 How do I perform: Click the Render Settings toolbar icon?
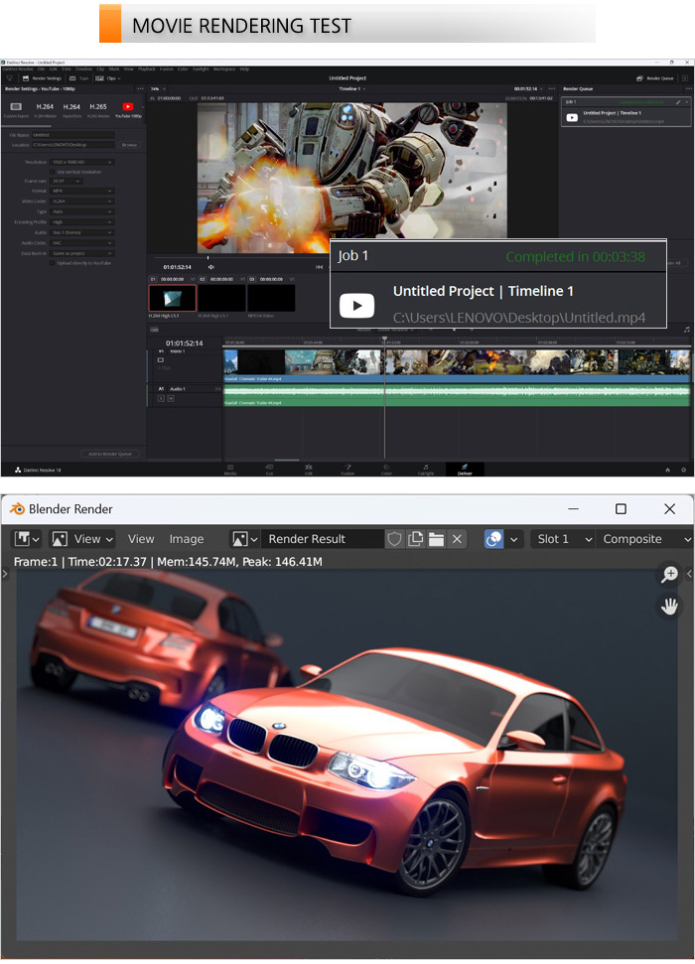[26, 78]
